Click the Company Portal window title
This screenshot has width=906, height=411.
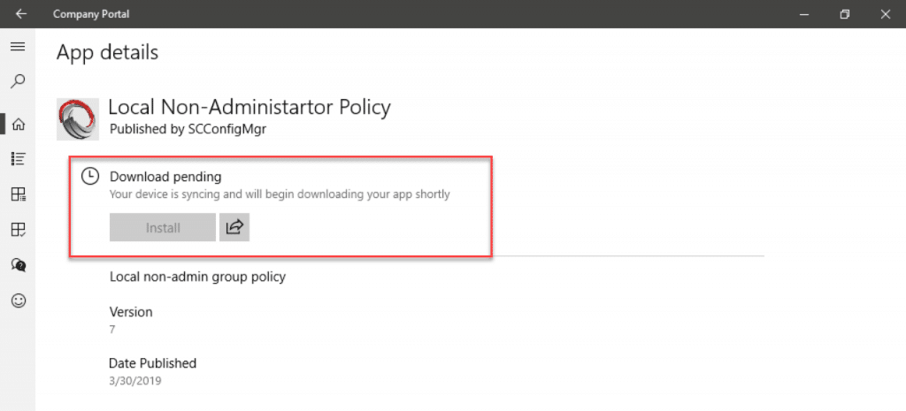pyautogui.click(x=91, y=14)
